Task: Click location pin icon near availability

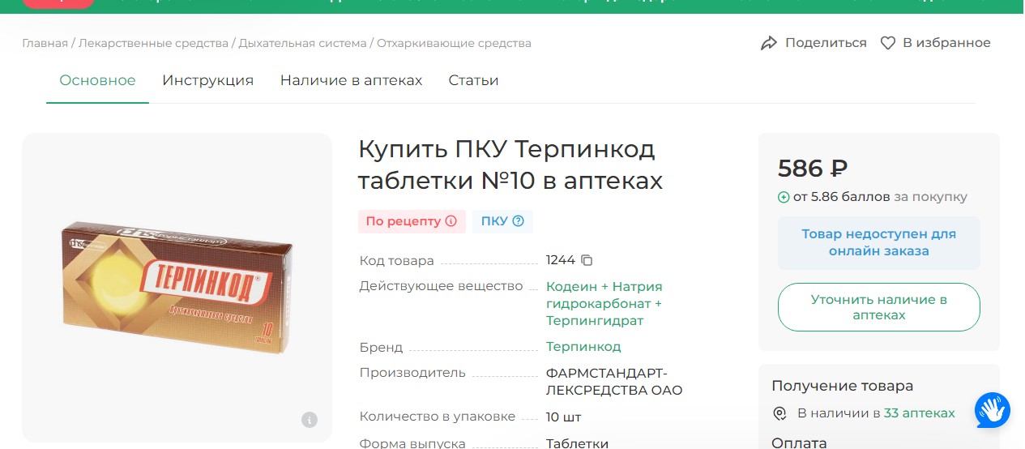Action: [x=780, y=413]
